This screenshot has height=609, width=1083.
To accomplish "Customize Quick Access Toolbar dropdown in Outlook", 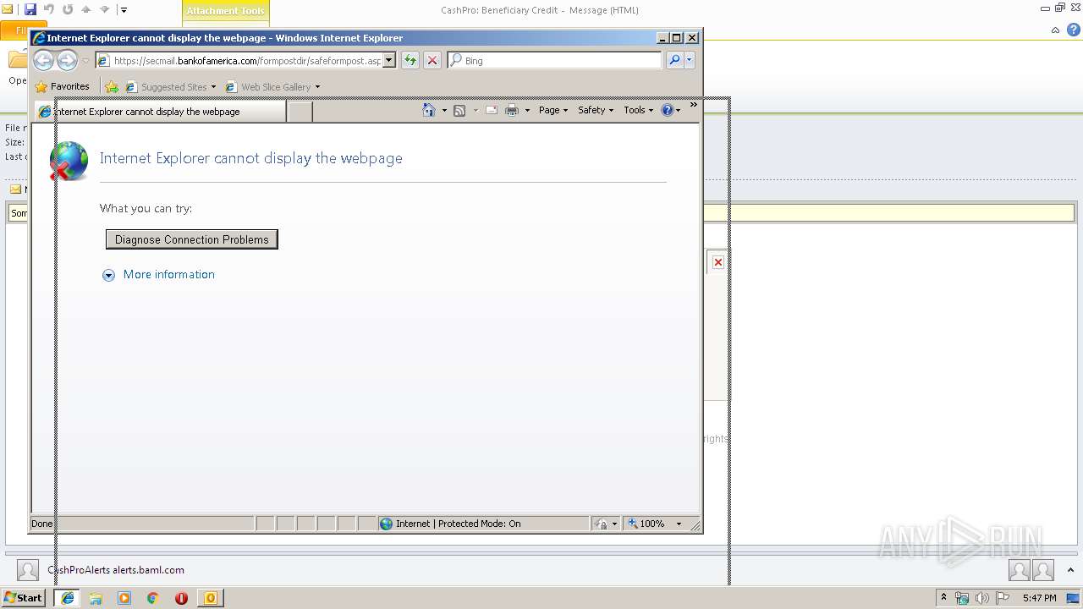I will tap(124, 10).
